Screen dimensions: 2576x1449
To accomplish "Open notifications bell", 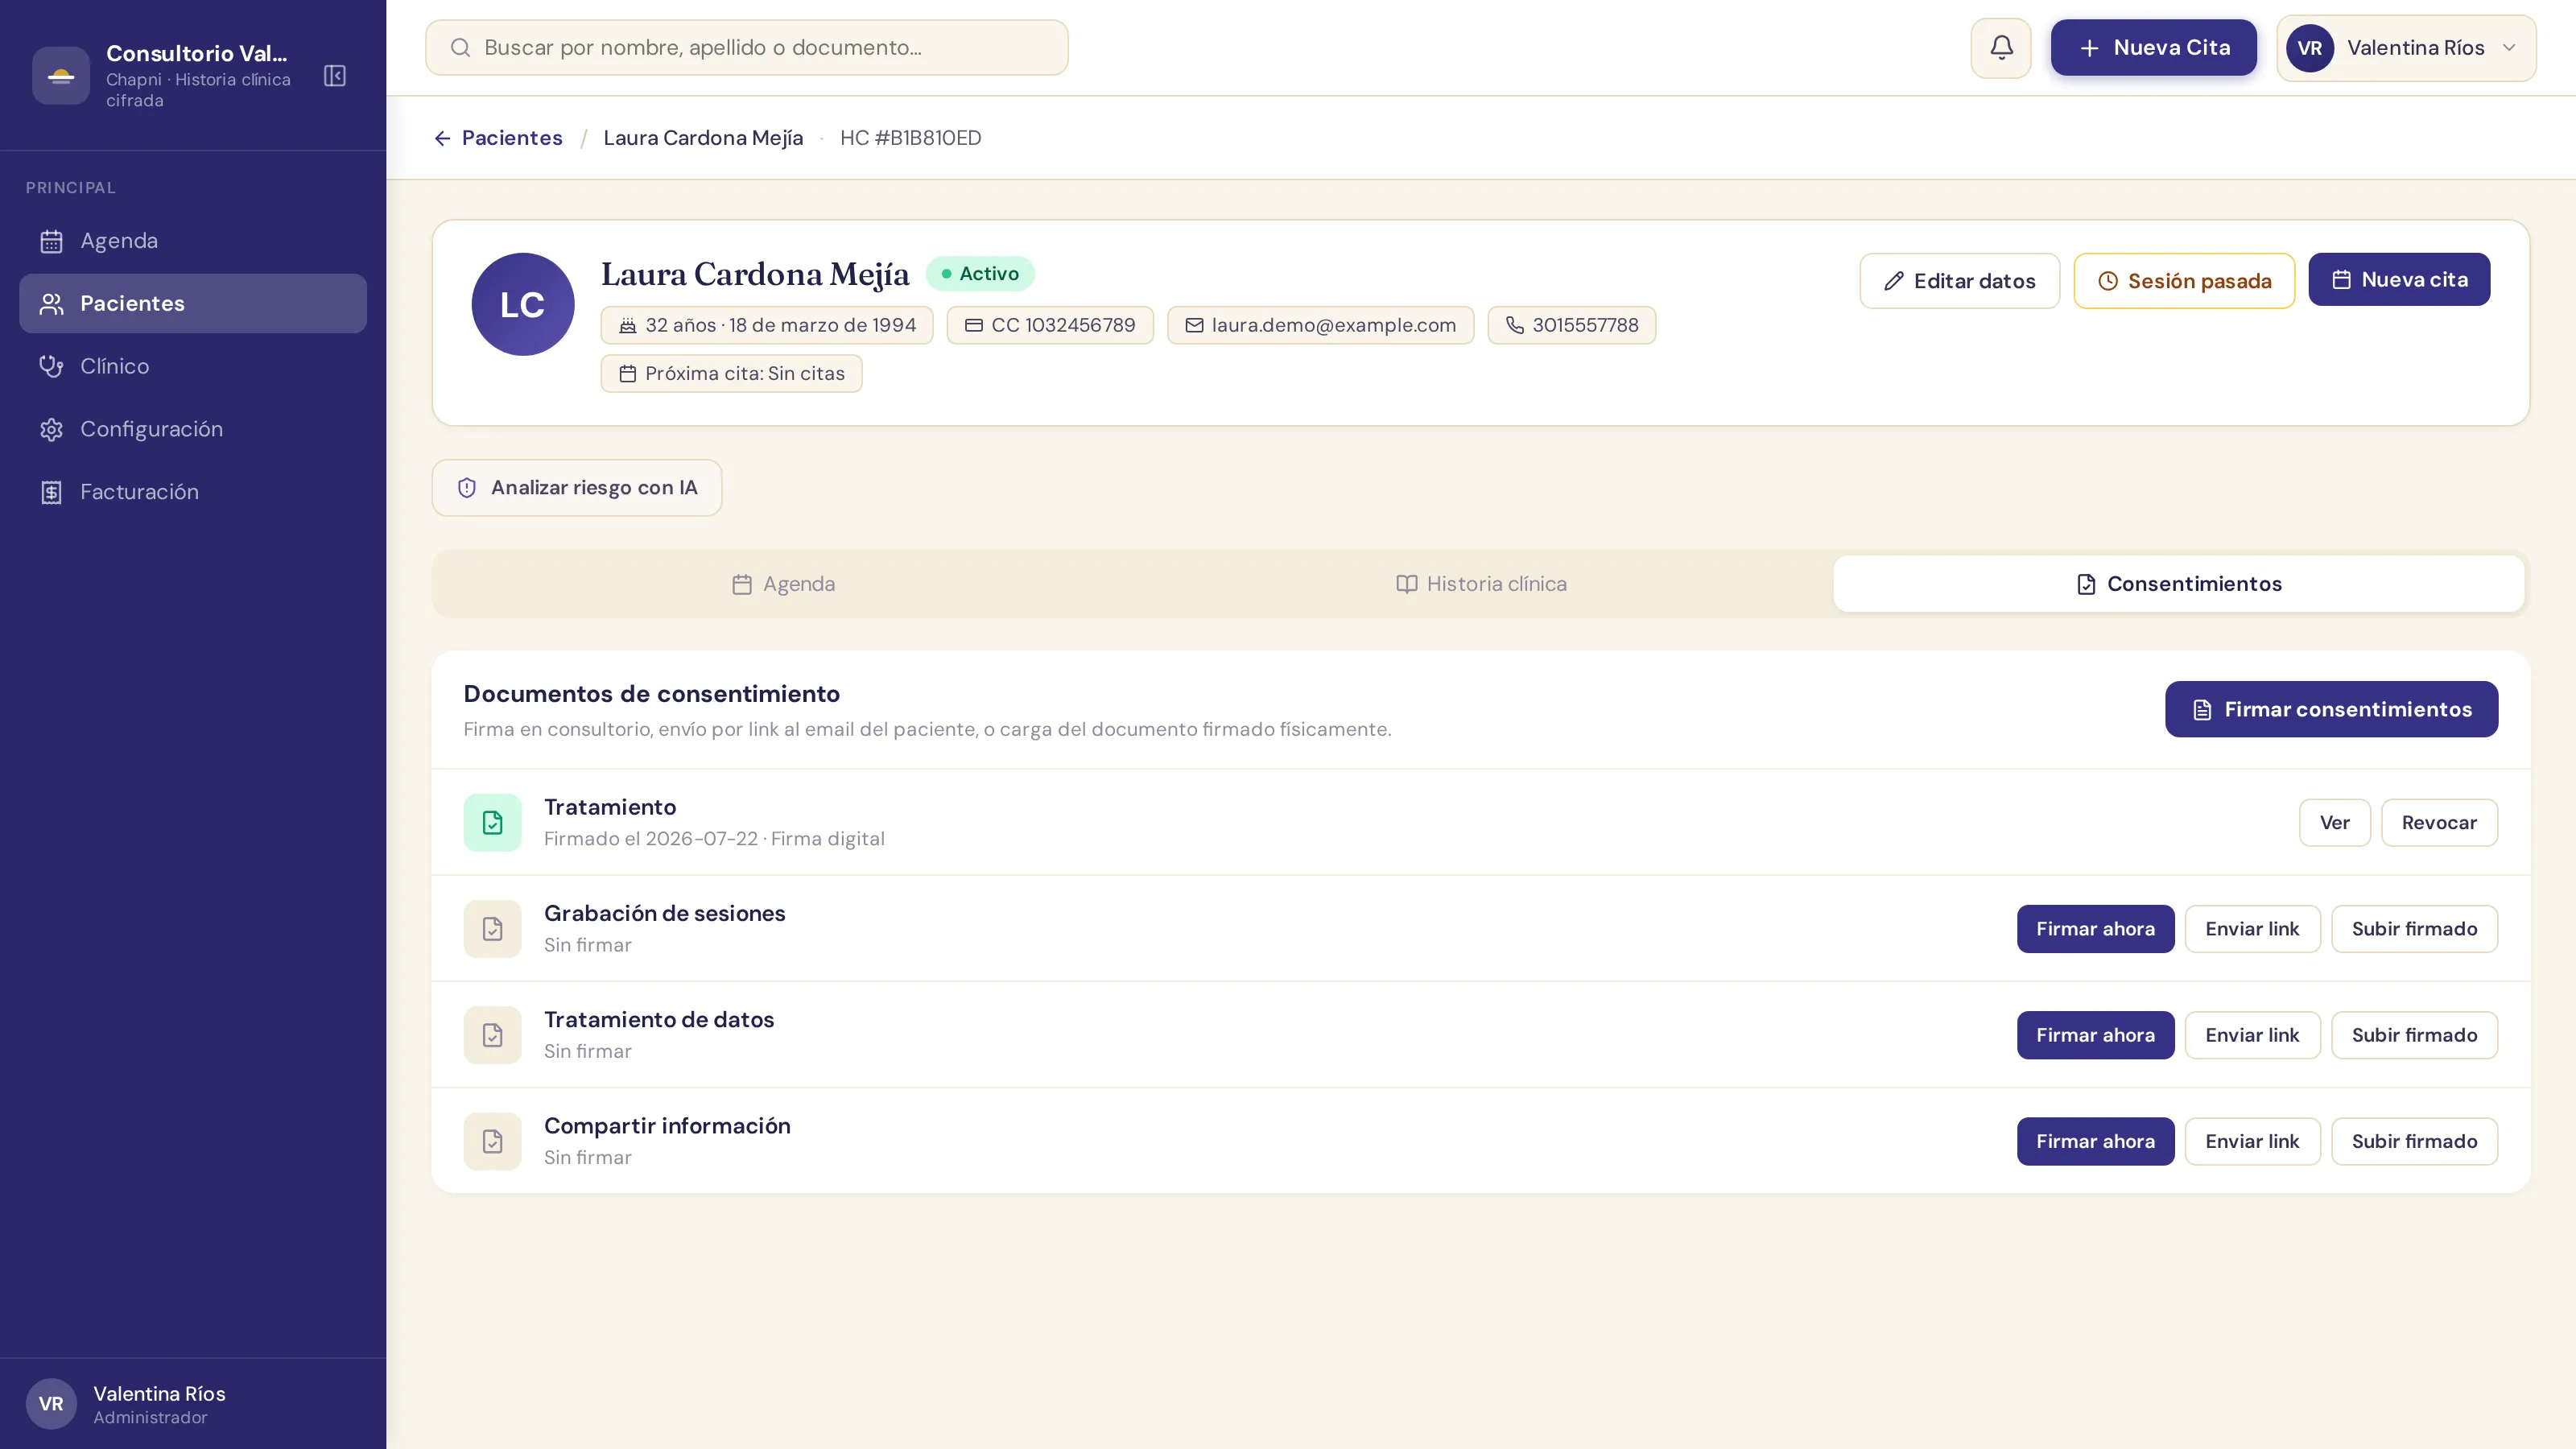I will click(2001, 48).
